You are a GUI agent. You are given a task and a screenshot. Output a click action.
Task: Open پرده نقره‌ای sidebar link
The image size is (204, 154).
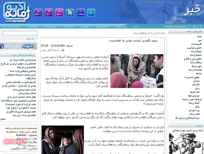tap(194, 110)
